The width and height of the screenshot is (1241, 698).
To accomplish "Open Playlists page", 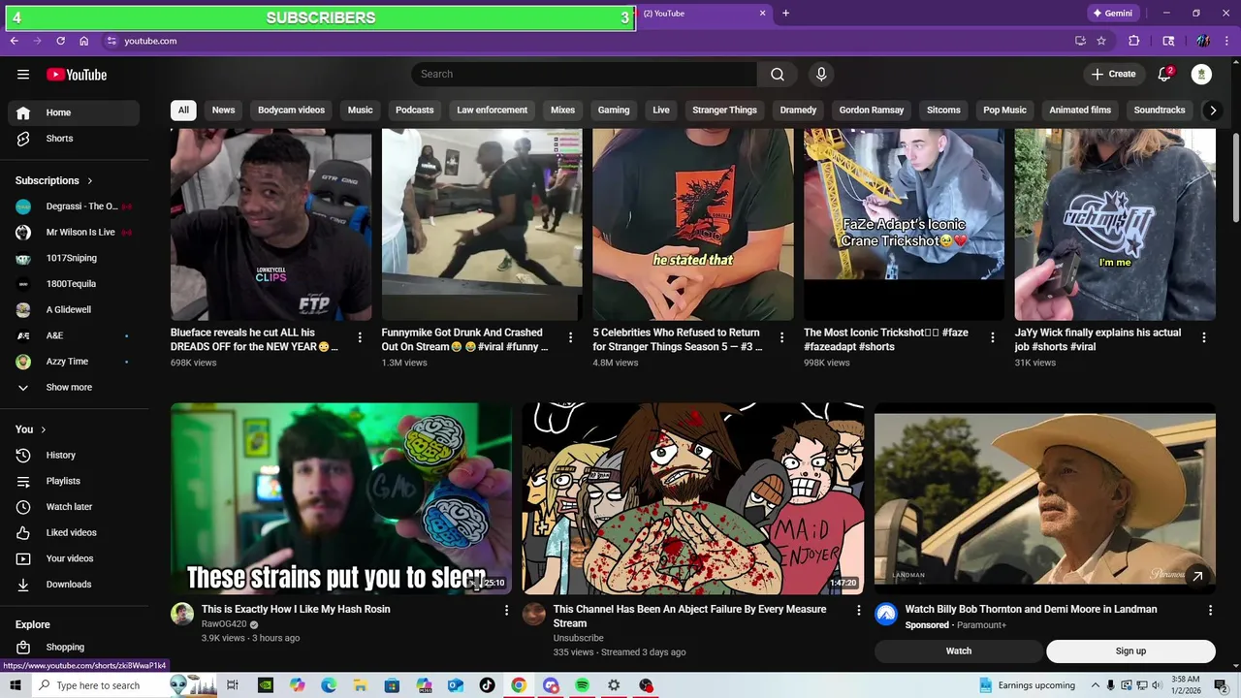I will 74,481.
